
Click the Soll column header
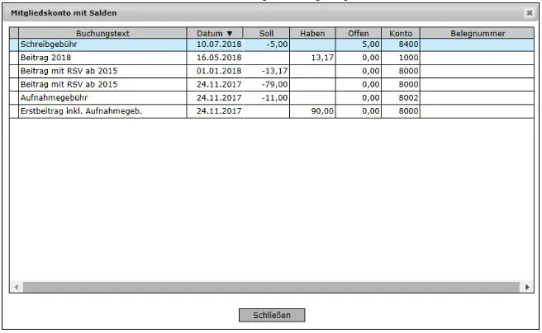[266, 33]
